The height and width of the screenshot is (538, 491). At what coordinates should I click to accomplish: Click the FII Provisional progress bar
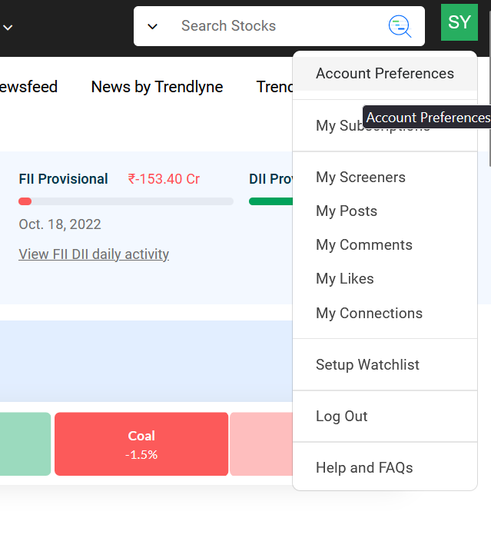[x=126, y=201]
